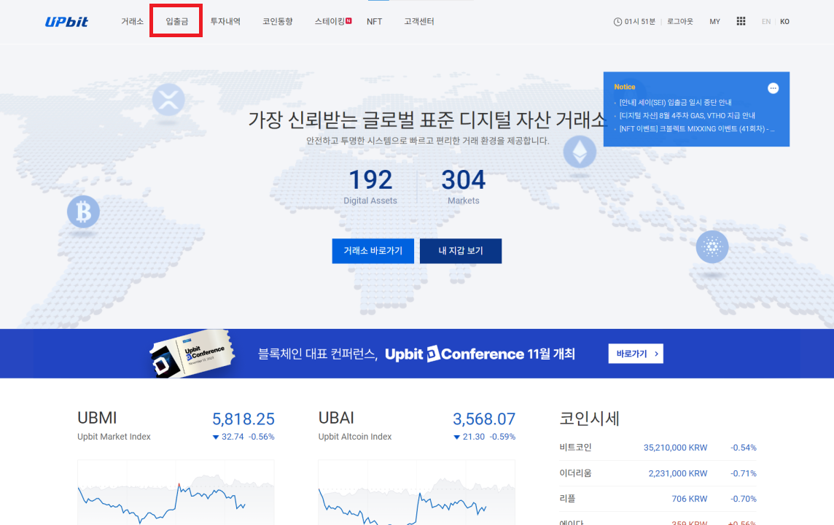Click the XRP coin icon on map
Viewport: 834px width, 525px height.
168,99
